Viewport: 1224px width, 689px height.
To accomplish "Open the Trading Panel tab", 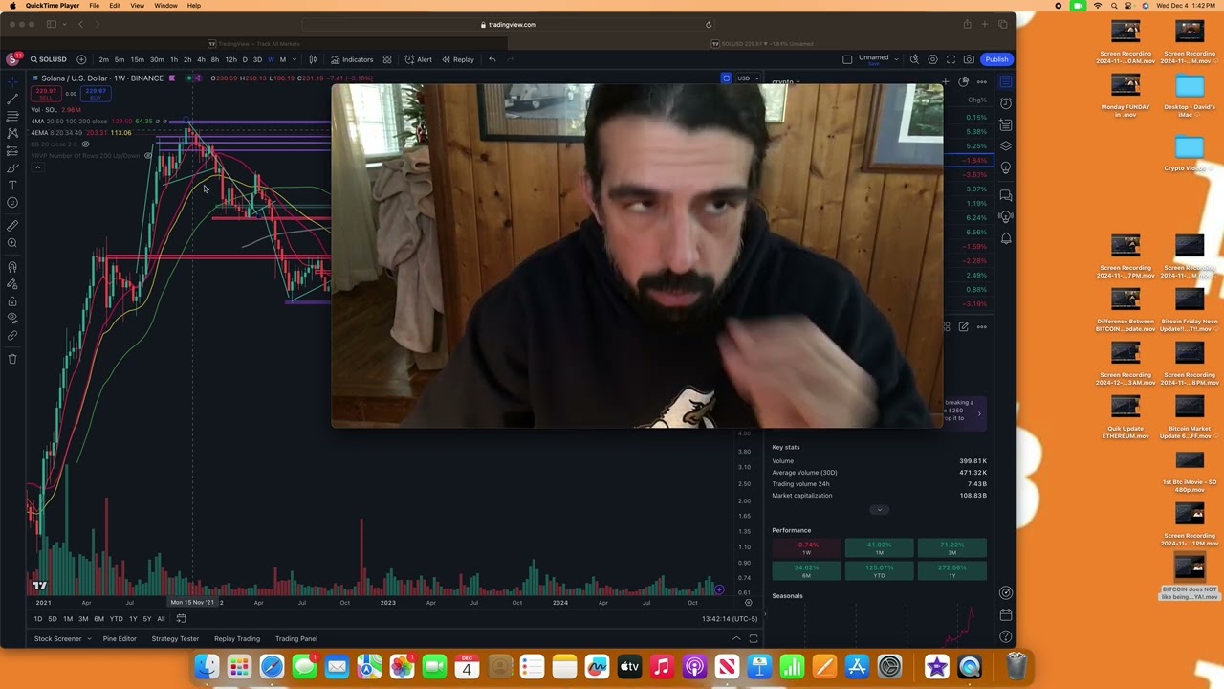I will [x=296, y=638].
